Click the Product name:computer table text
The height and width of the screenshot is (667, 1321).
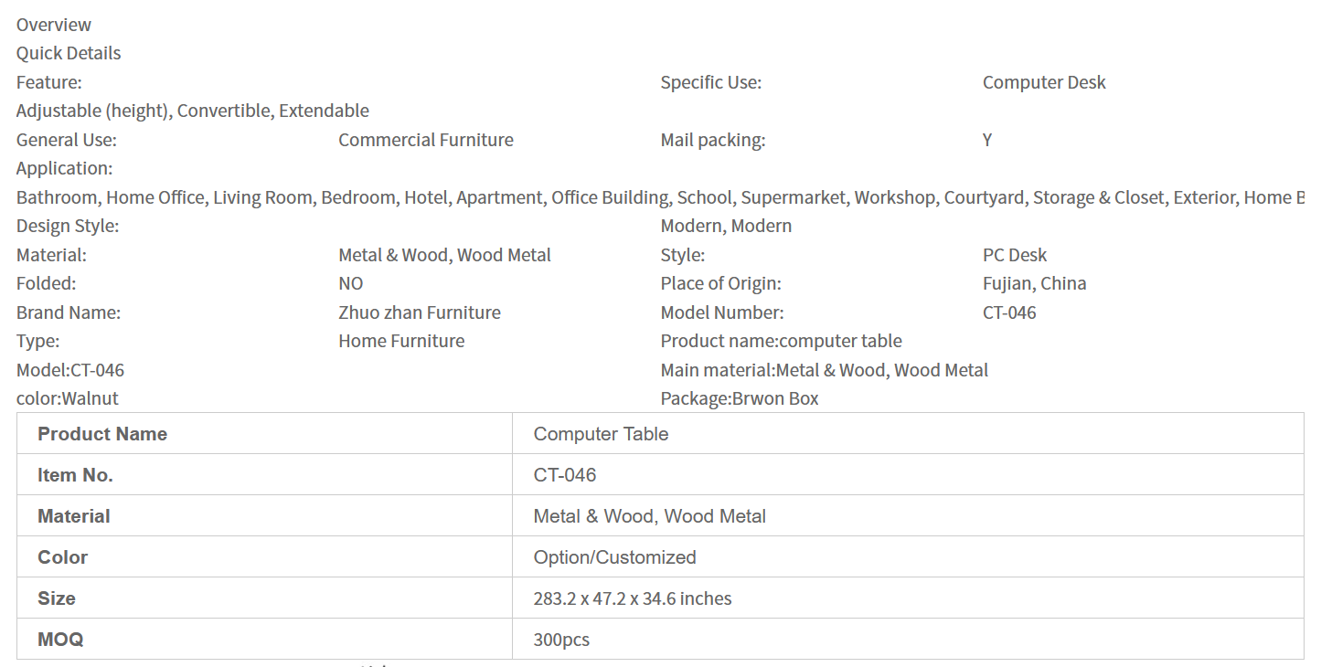pos(781,341)
